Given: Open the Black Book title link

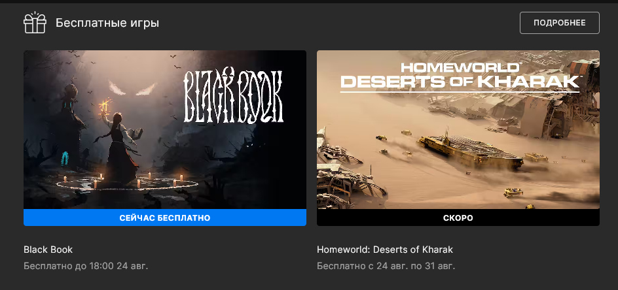Looking at the screenshot, I should (48, 250).
